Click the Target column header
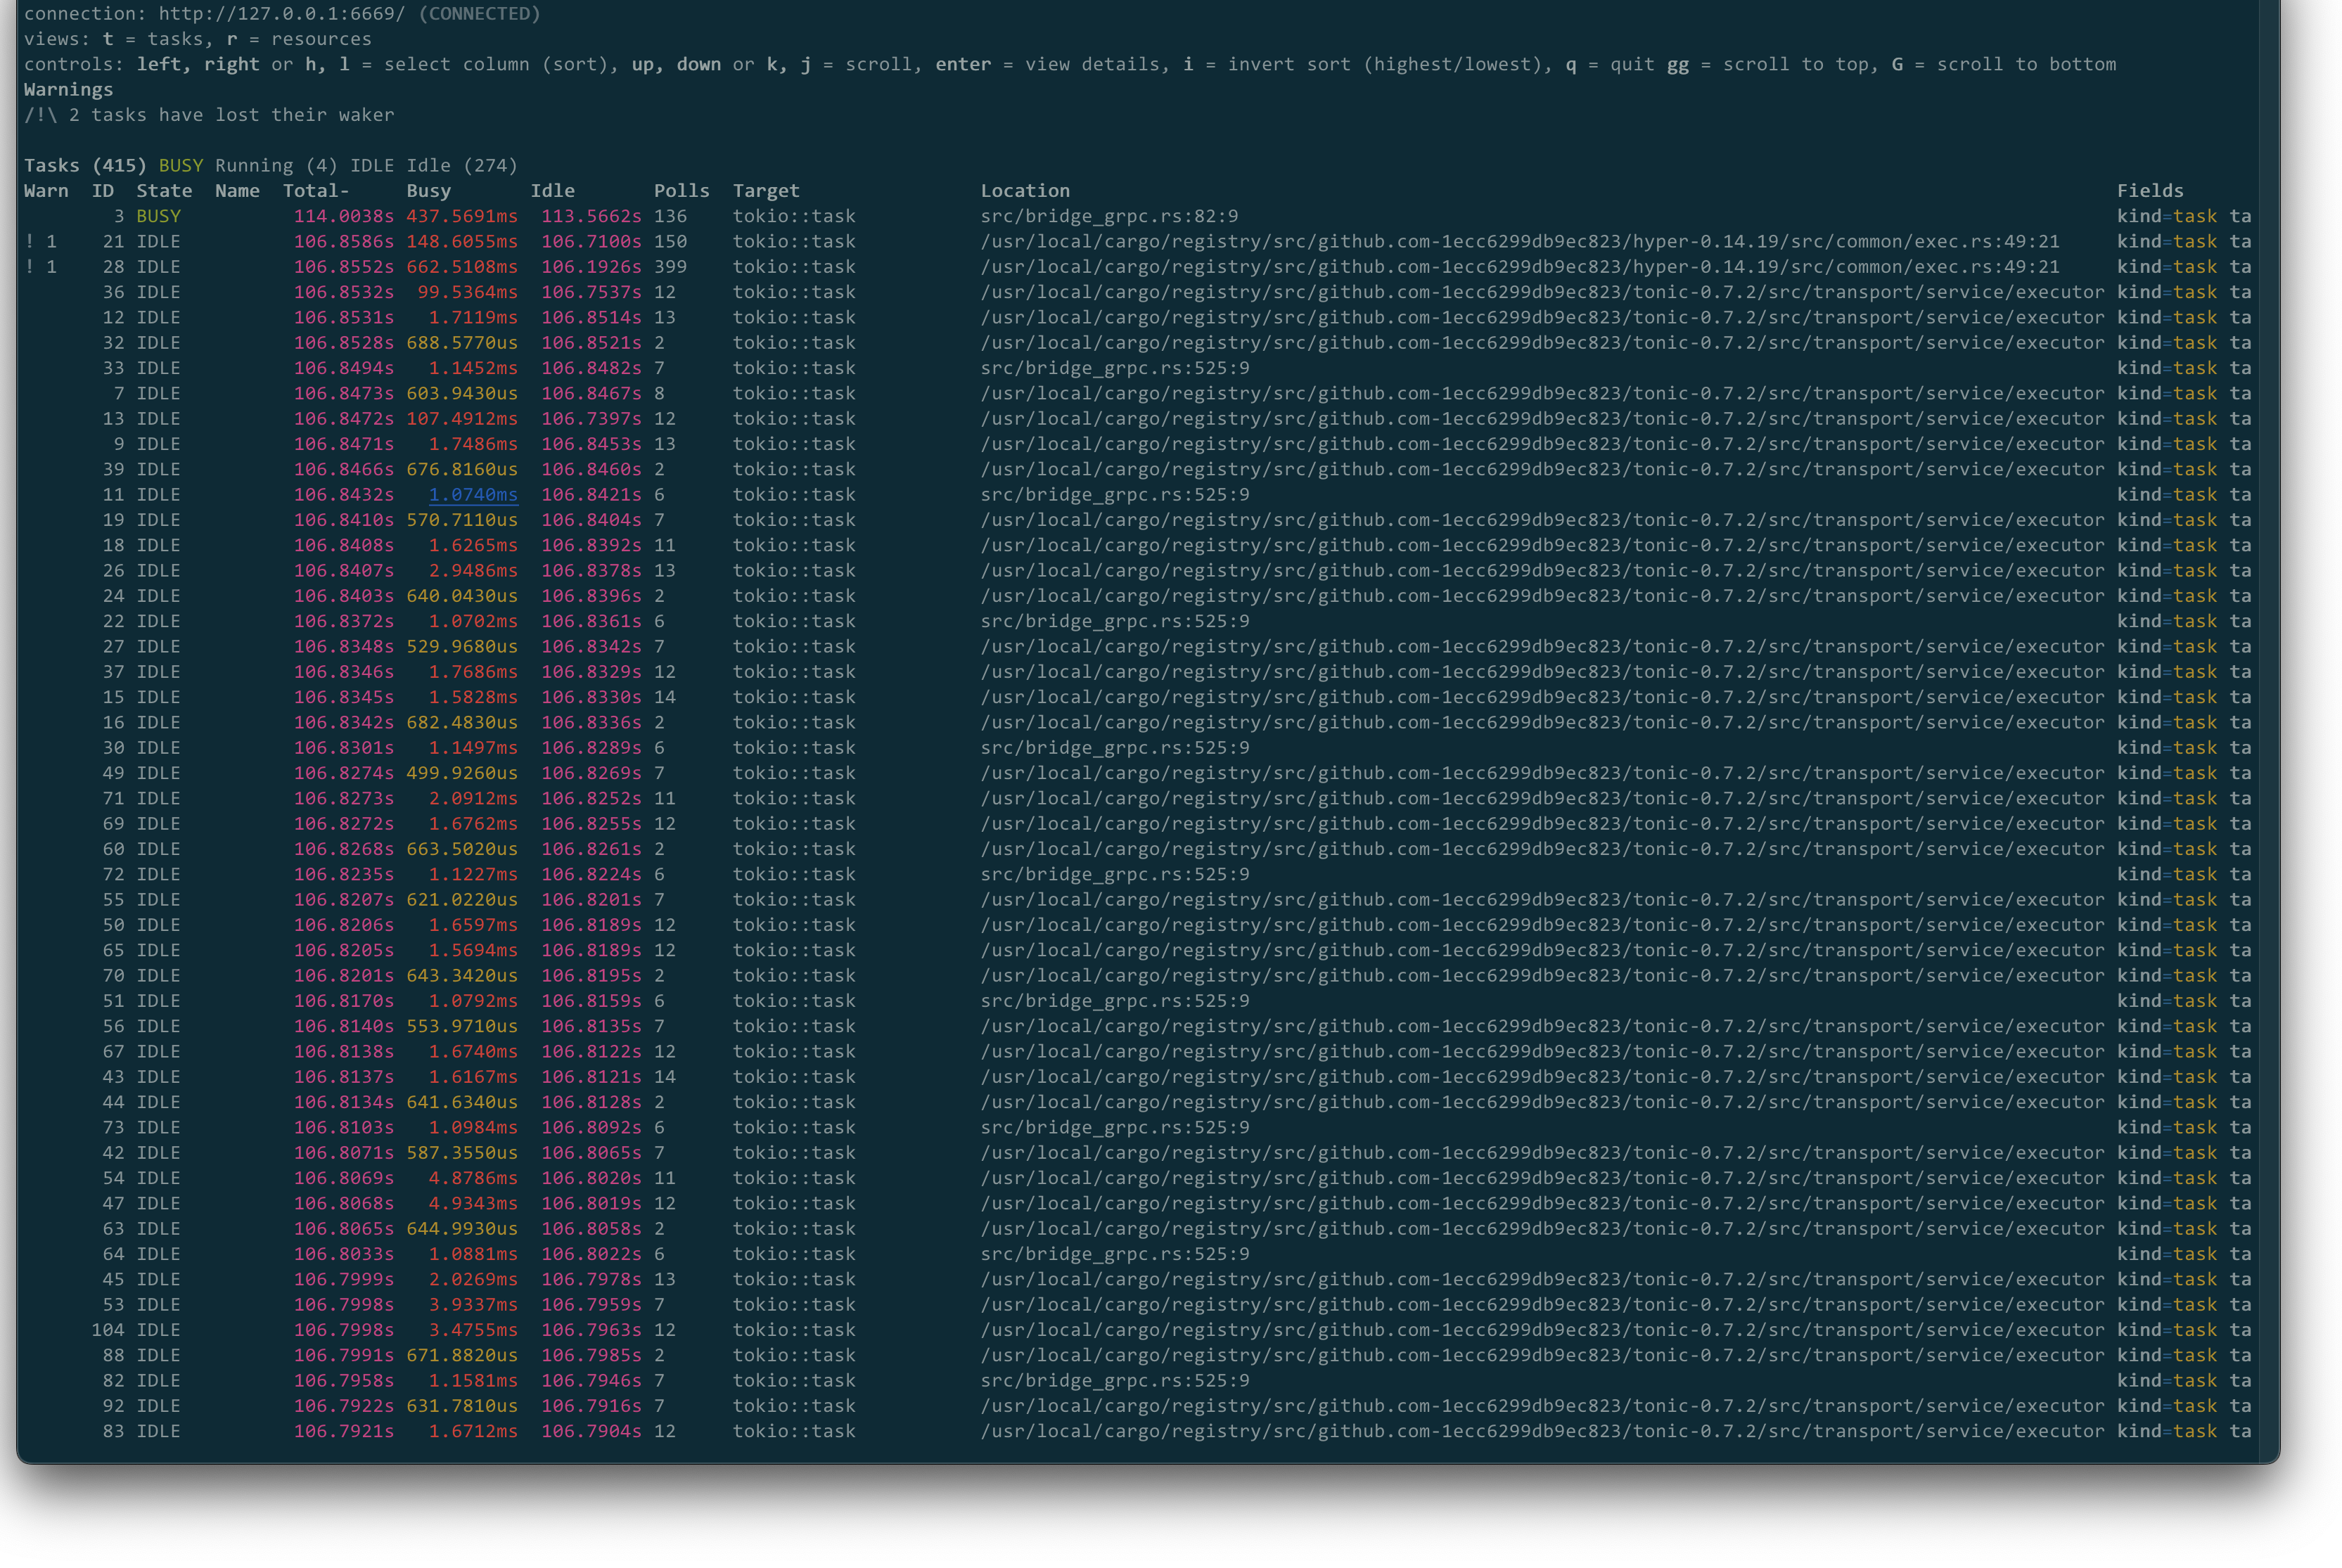2342x1568 pixels. click(x=766, y=190)
